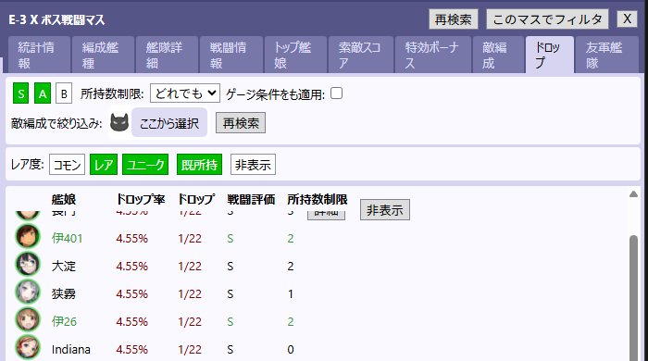Switch to the 艦隊詳細 tab

click(x=168, y=55)
